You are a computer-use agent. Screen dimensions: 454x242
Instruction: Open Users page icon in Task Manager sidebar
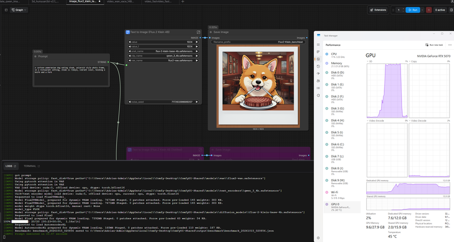pyautogui.click(x=318, y=81)
